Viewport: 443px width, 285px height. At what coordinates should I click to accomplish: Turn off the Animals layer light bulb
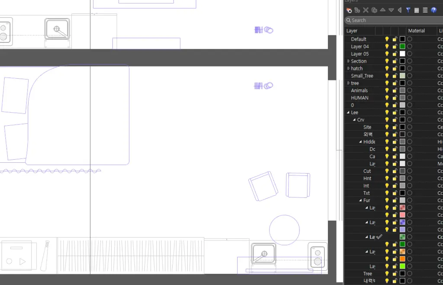pyautogui.click(x=387, y=91)
